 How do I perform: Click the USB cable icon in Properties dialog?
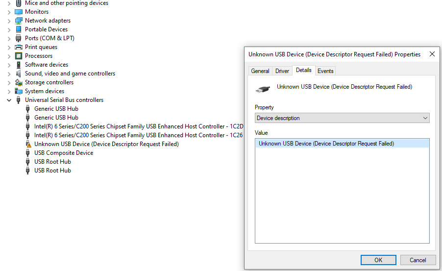point(263,89)
